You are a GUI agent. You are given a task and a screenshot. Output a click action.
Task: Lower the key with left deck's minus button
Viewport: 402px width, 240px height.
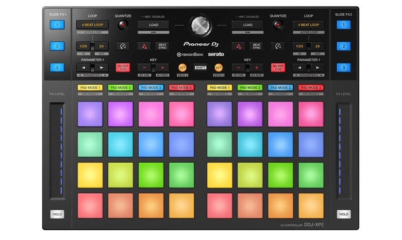tap(144, 67)
